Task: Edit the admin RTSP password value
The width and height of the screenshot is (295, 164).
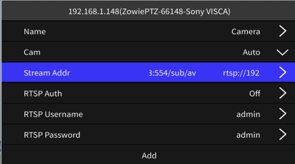Action: pyautogui.click(x=248, y=135)
